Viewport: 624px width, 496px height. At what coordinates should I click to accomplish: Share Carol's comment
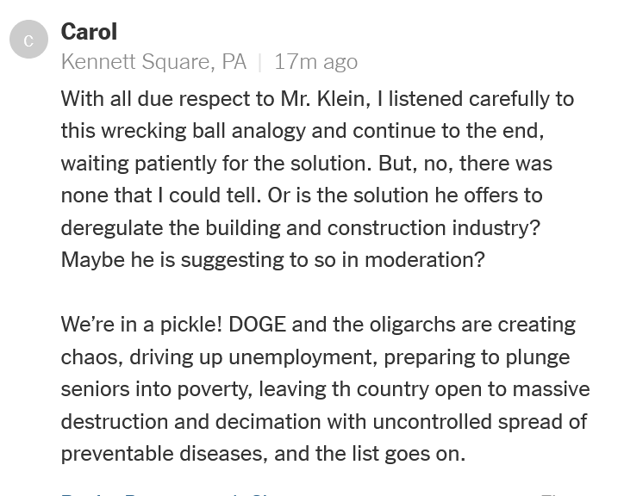click(259, 493)
